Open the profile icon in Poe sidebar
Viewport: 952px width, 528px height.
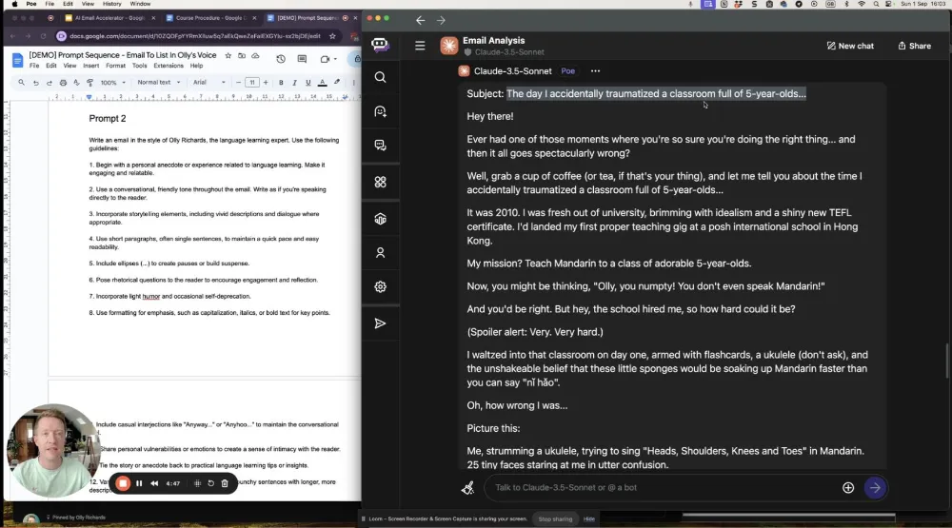[381, 252]
